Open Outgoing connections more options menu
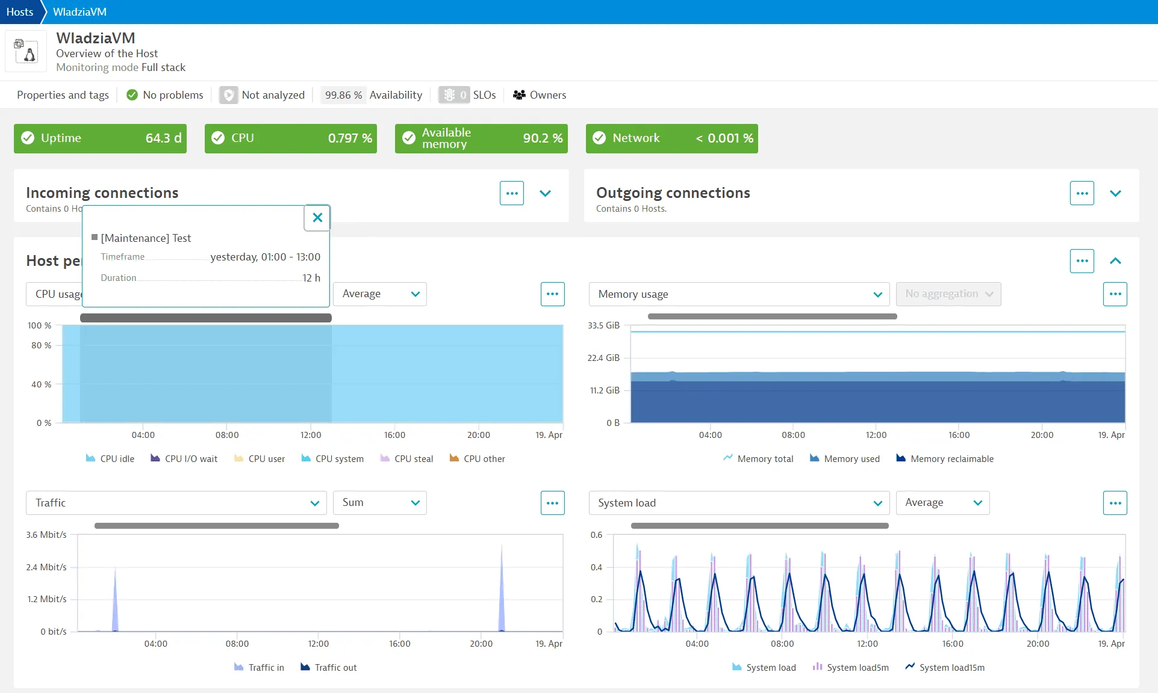The width and height of the screenshot is (1158, 693). pyautogui.click(x=1082, y=193)
